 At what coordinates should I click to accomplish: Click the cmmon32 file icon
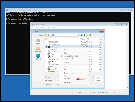click(49, 69)
